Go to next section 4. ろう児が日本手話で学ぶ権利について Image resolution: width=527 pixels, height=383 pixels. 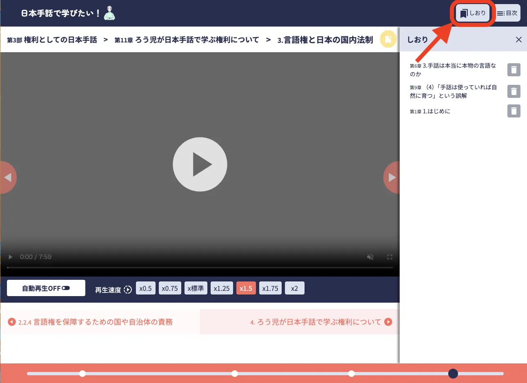click(x=320, y=322)
